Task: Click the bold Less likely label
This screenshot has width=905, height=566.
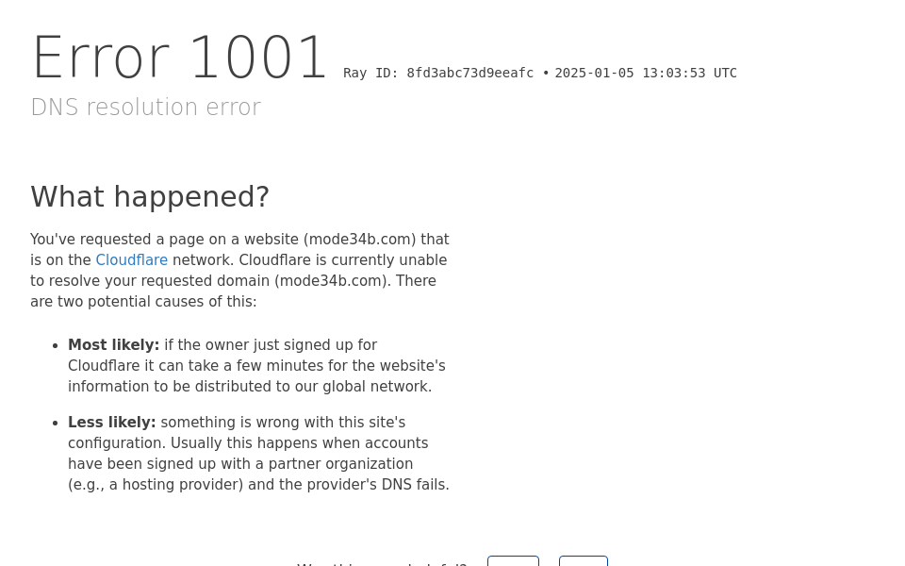Action: pyautogui.click(x=111, y=423)
